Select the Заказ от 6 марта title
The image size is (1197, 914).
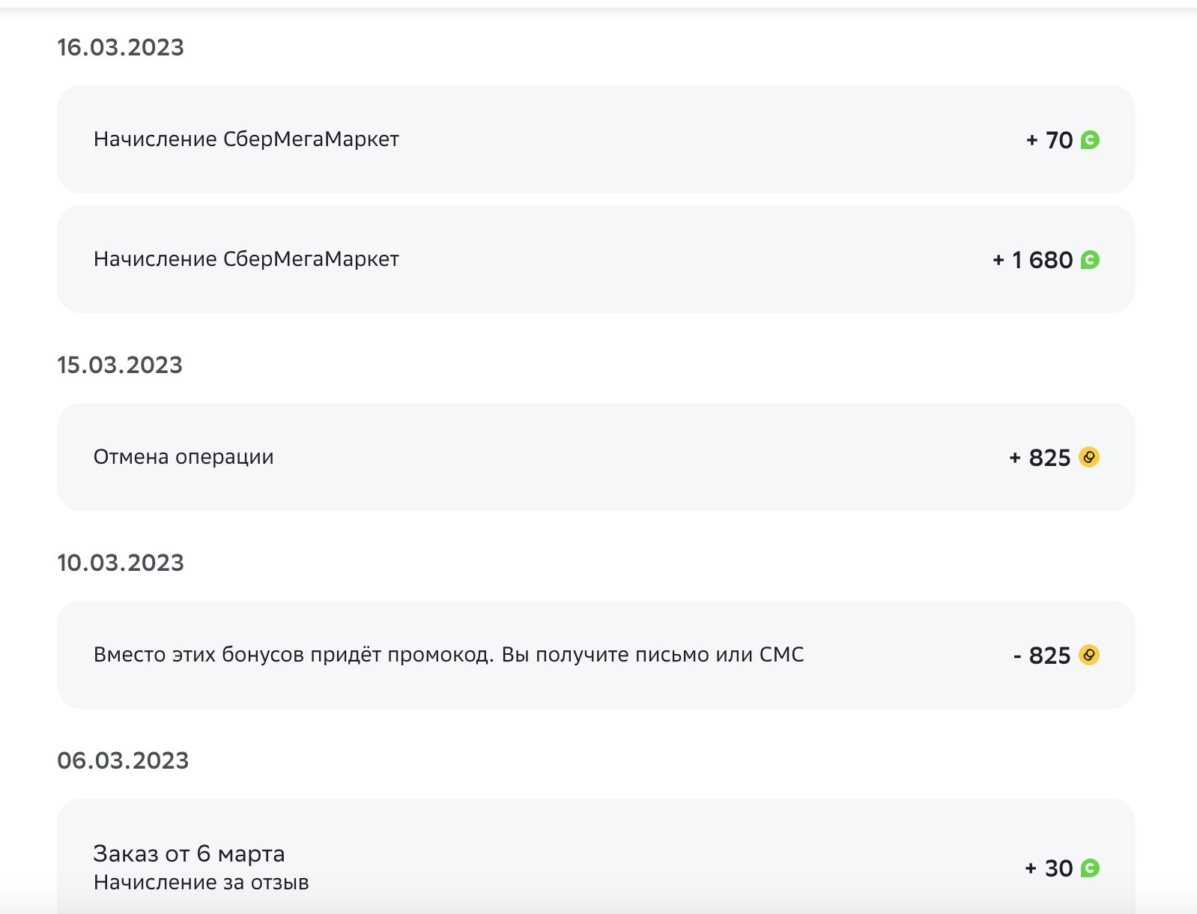[189, 853]
